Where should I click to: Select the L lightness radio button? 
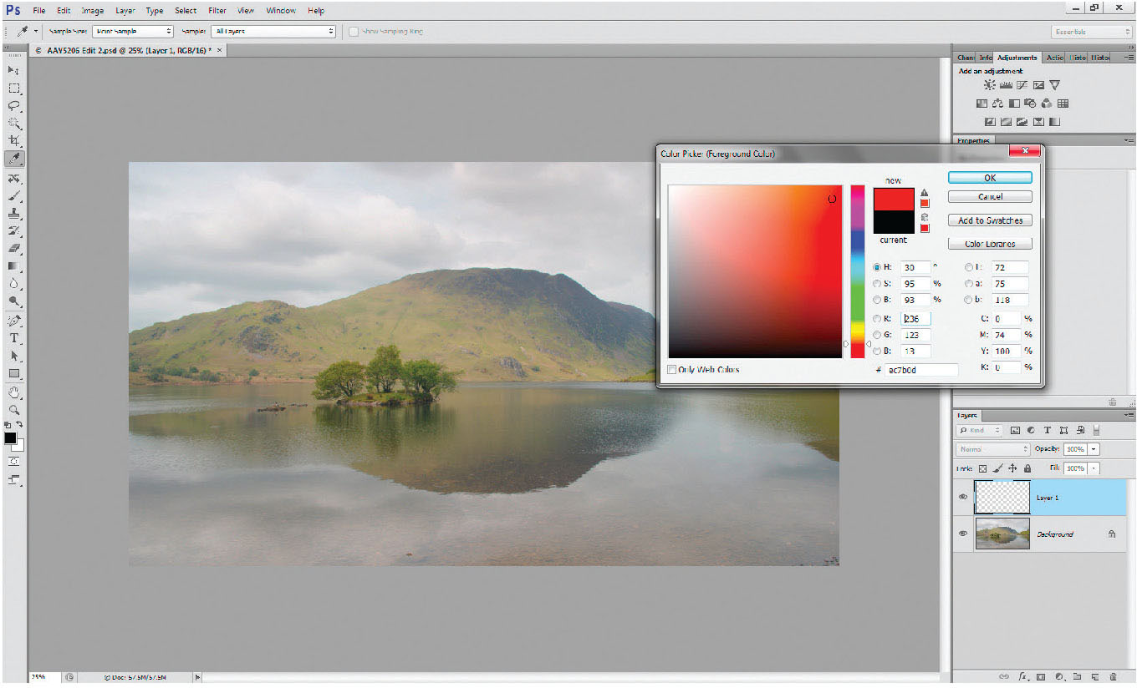tap(969, 267)
